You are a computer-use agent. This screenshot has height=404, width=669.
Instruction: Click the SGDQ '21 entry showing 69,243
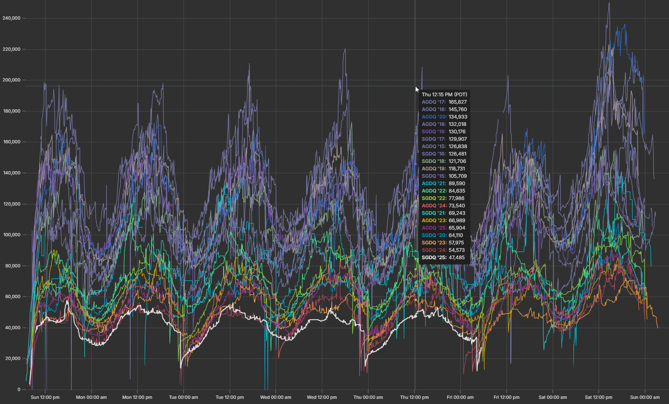[x=443, y=213]
